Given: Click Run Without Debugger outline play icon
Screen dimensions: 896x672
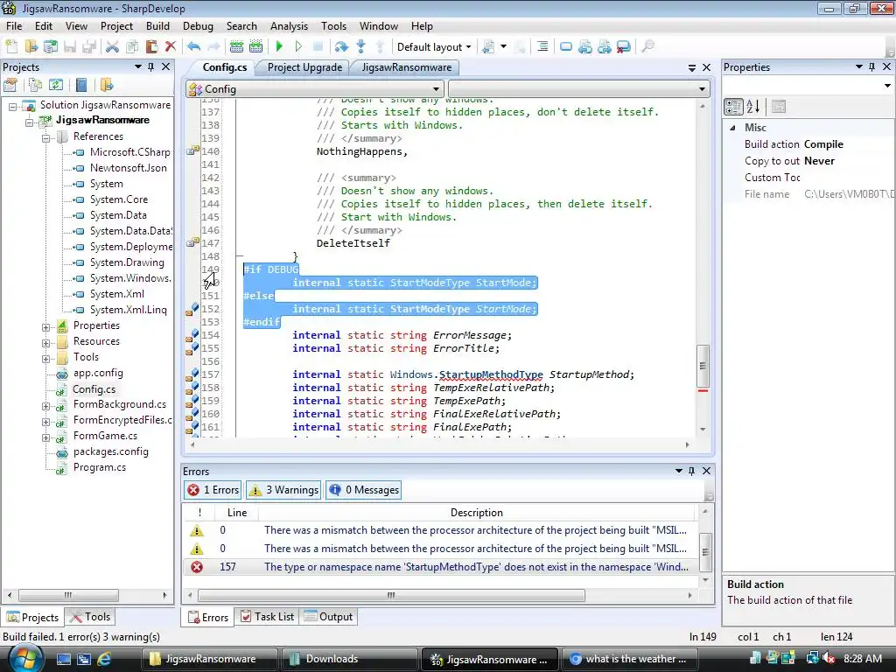Looking at the screenshot, I should (298, 47).
